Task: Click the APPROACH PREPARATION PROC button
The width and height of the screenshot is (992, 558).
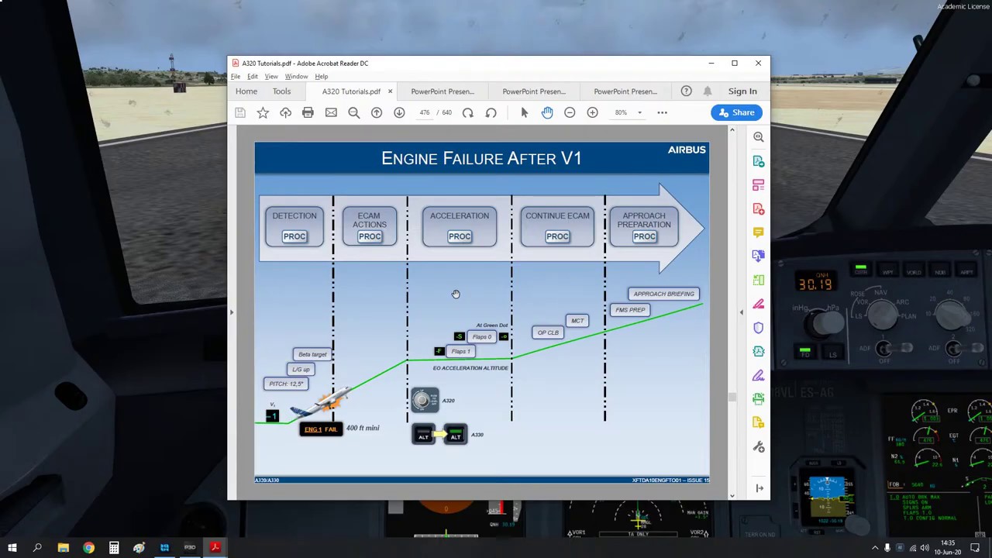Action: (x=644, y=236)
